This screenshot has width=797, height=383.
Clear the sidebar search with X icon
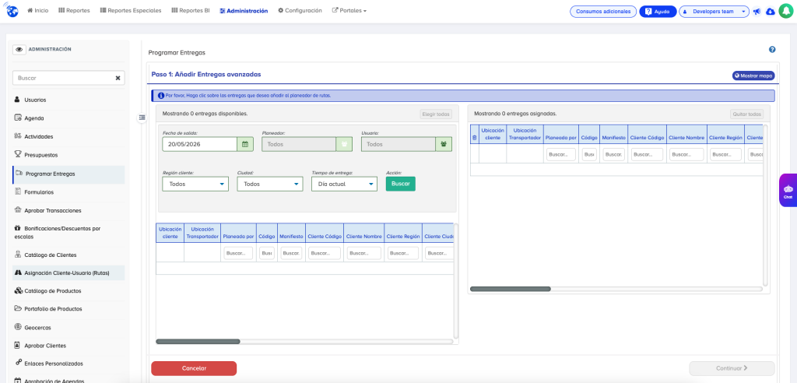[118, 78]
